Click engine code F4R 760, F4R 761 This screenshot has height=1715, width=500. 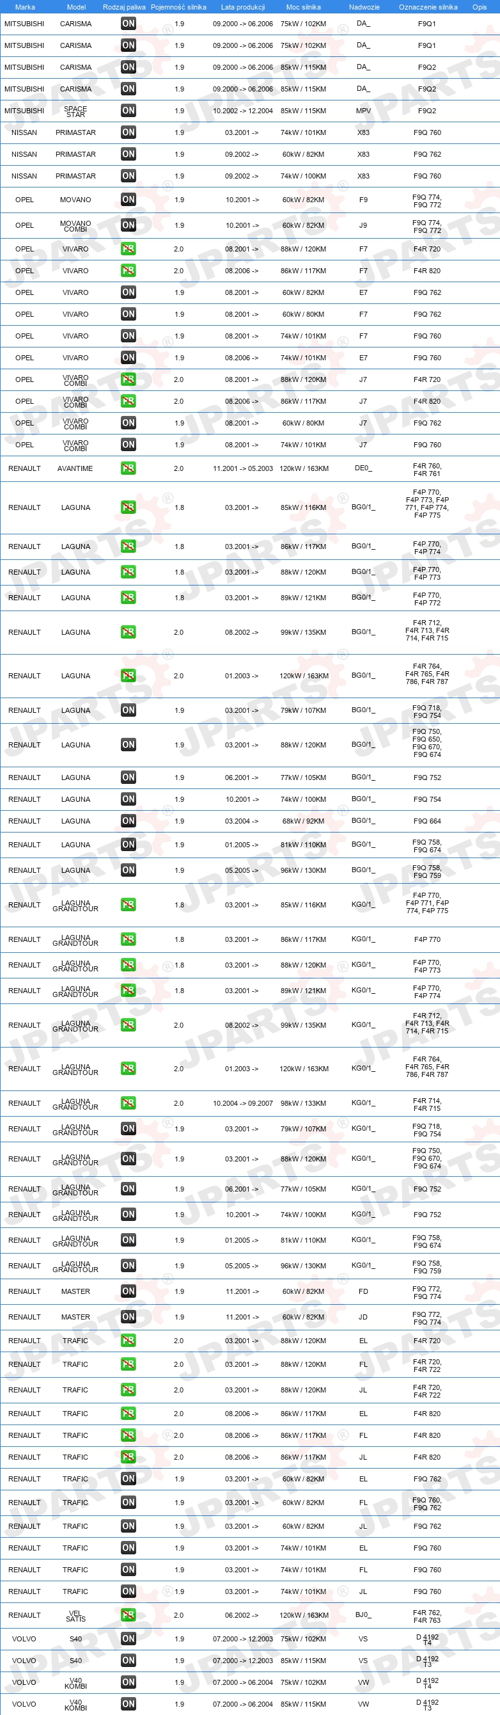click(427, 469)
